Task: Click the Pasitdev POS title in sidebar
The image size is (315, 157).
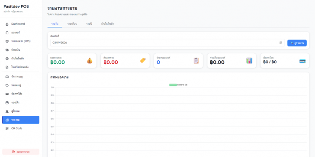Action: click(x=16, y=7)
